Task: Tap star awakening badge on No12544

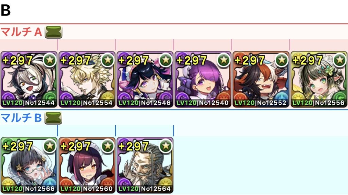Action: (x=50, y=60)
